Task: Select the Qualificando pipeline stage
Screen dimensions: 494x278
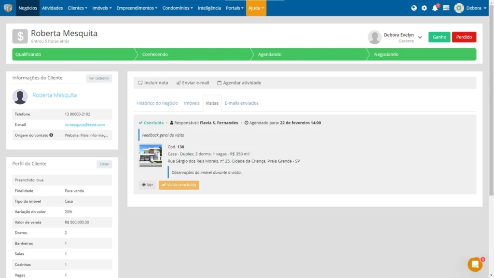Action: pyautogui.click(x=73, y=54)
